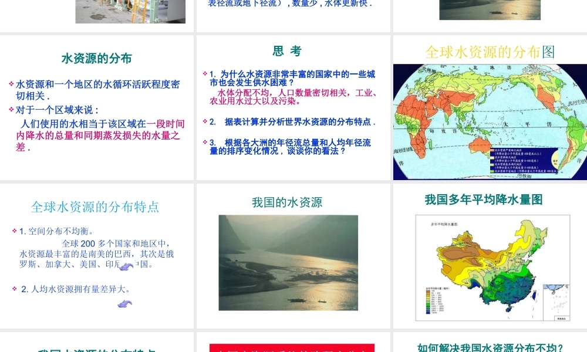This screenshot has width=587, height=352.
Task: Select the river photo on the top-right slide
Action: tap(490, 10)
